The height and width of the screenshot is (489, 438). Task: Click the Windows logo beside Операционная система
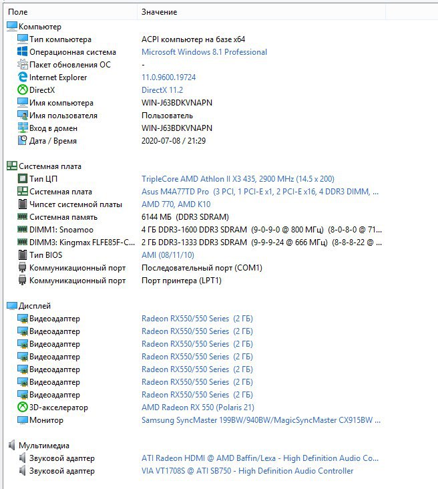tap(23, 51)
